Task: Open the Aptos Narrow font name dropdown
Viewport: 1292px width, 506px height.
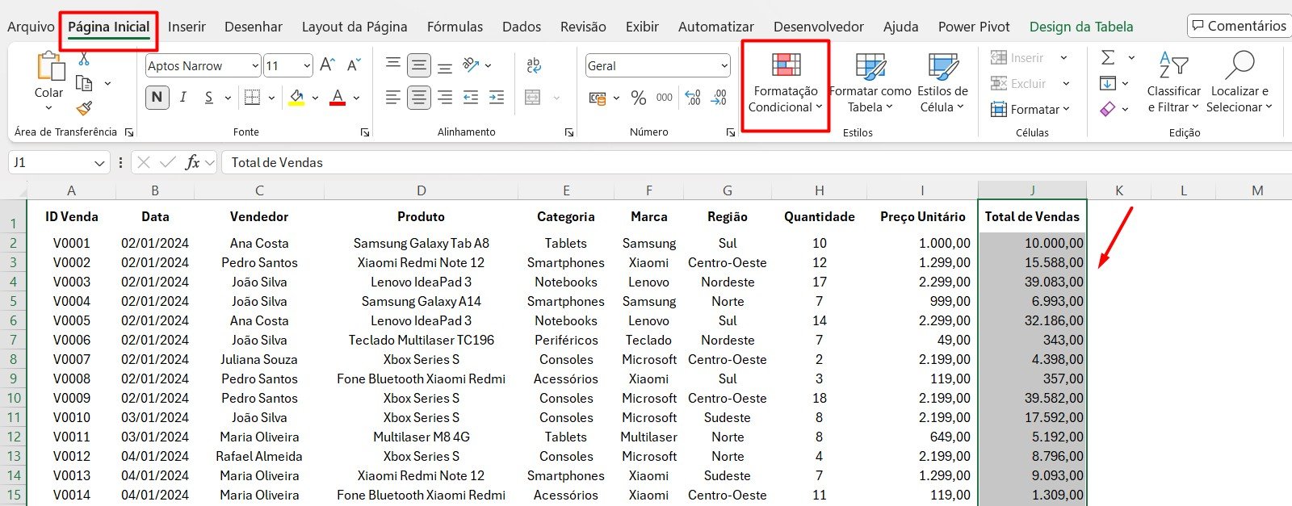Action: [256, 66]
